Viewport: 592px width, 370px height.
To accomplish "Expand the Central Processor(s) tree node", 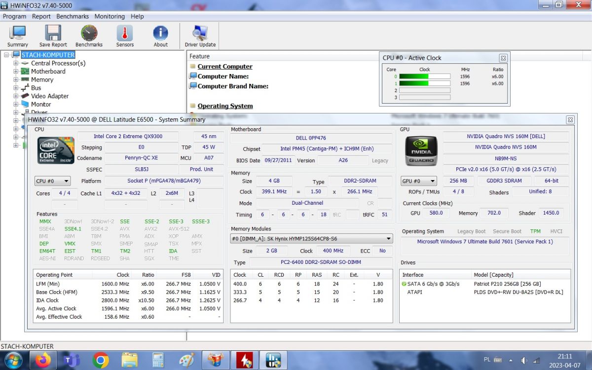I will (16, 63).
